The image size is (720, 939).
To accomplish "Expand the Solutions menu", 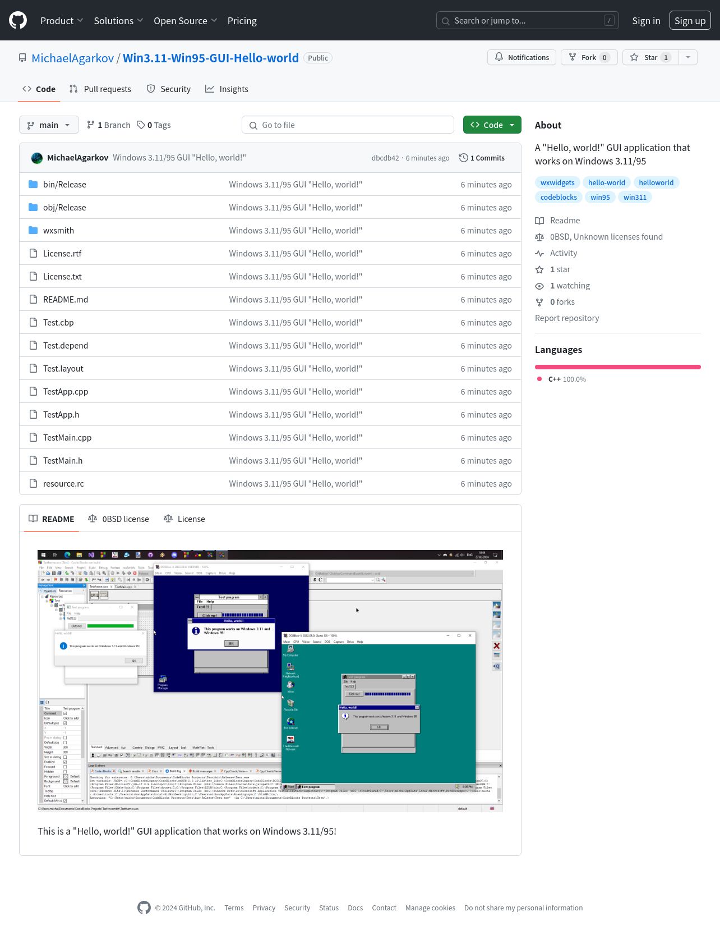I will 118,21.
